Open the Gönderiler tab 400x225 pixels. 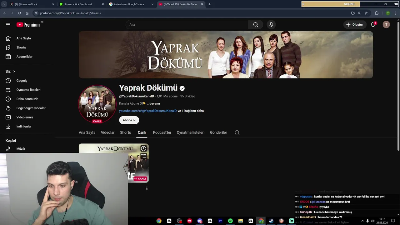(x=218, y=132)
